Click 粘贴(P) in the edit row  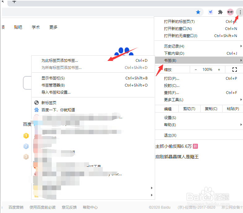(233, 109)
